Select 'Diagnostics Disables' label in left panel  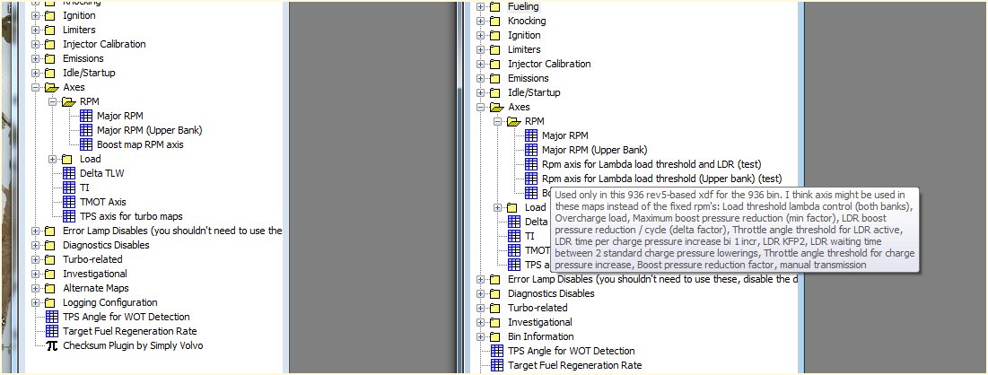[106, 245]
